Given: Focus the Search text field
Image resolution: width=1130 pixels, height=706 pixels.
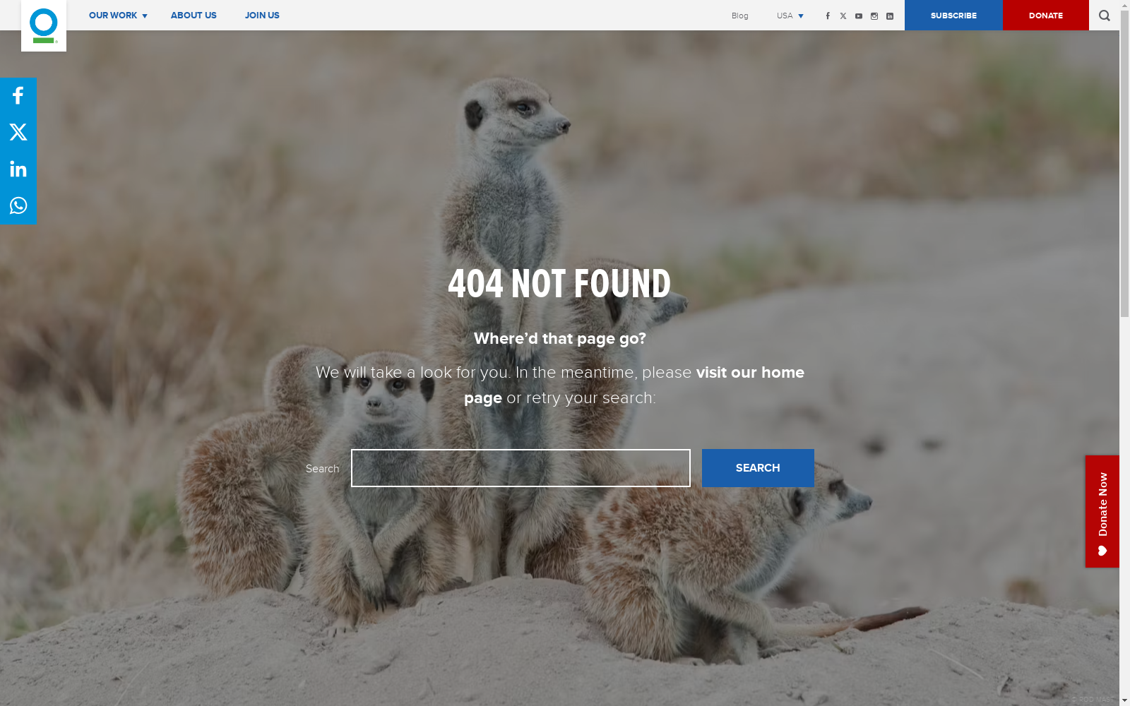Looking at the screenshot, I should coord(521,468).
